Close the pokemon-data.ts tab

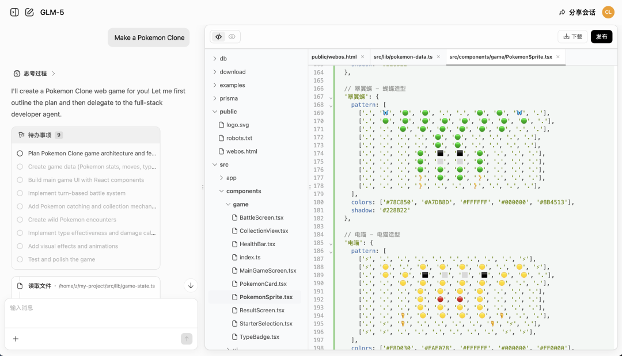tap(438, 57)
